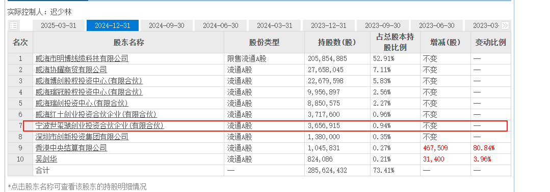Open 威海瑞冠股权投资中心(有限合伙) details

pyautogui.click(x=89, y=92)
